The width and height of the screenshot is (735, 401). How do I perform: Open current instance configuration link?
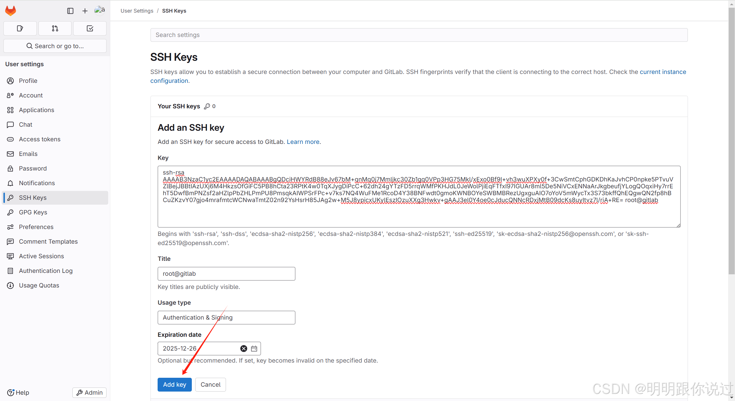click(x=663, y=72)
